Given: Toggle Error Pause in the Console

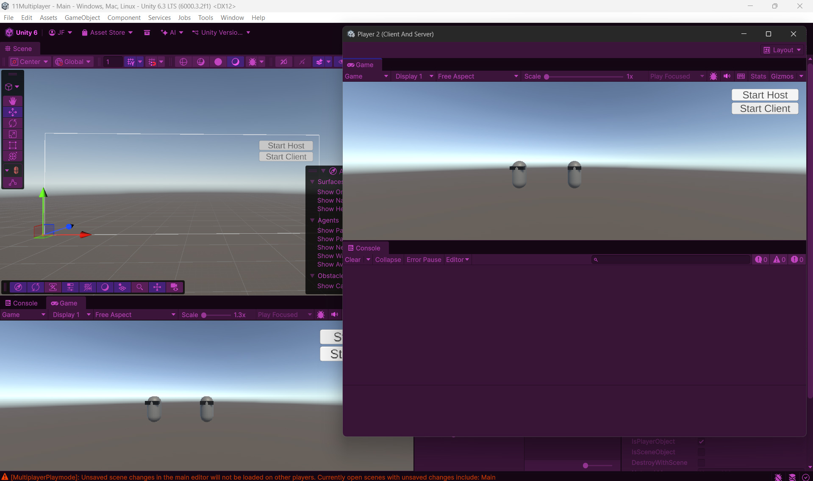Looking at the screenshot, I should pos(424,260).
